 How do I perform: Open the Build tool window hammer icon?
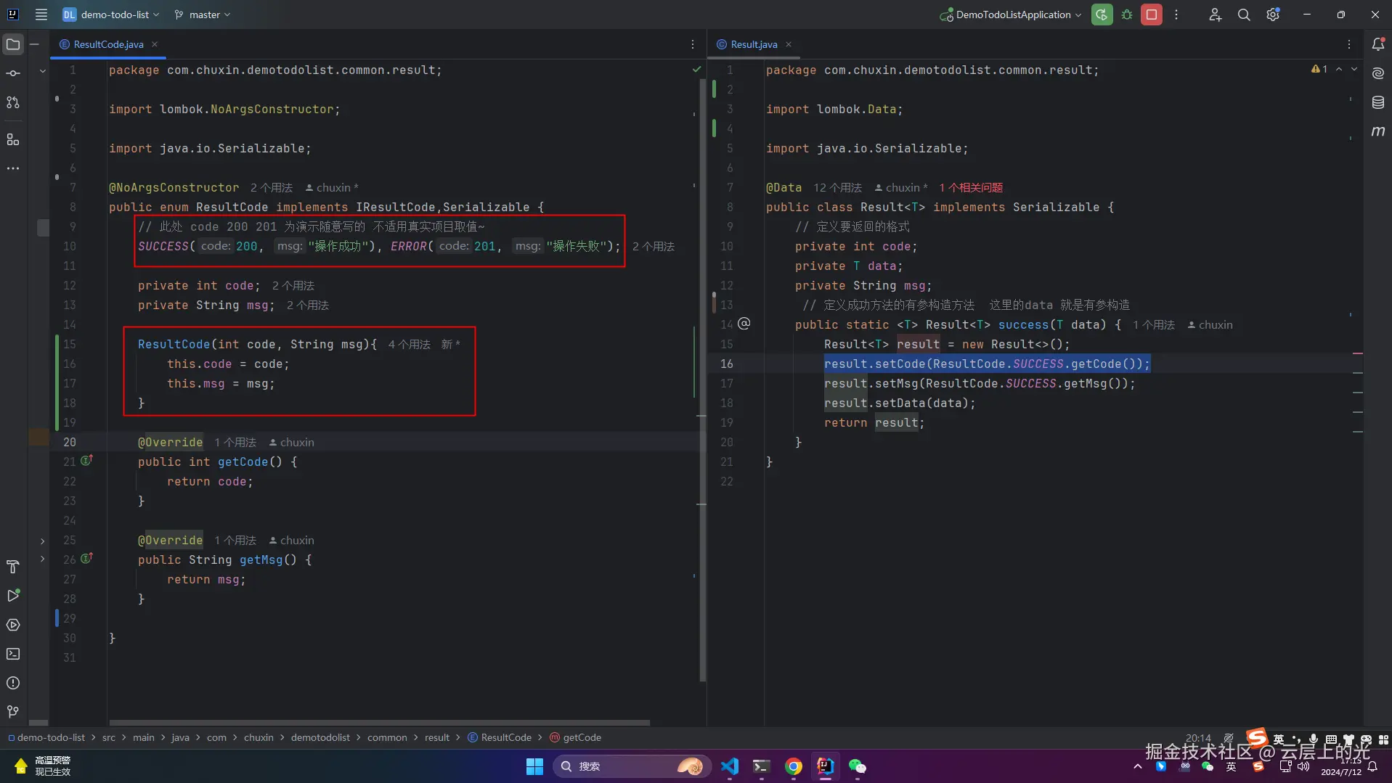point(13,567)
